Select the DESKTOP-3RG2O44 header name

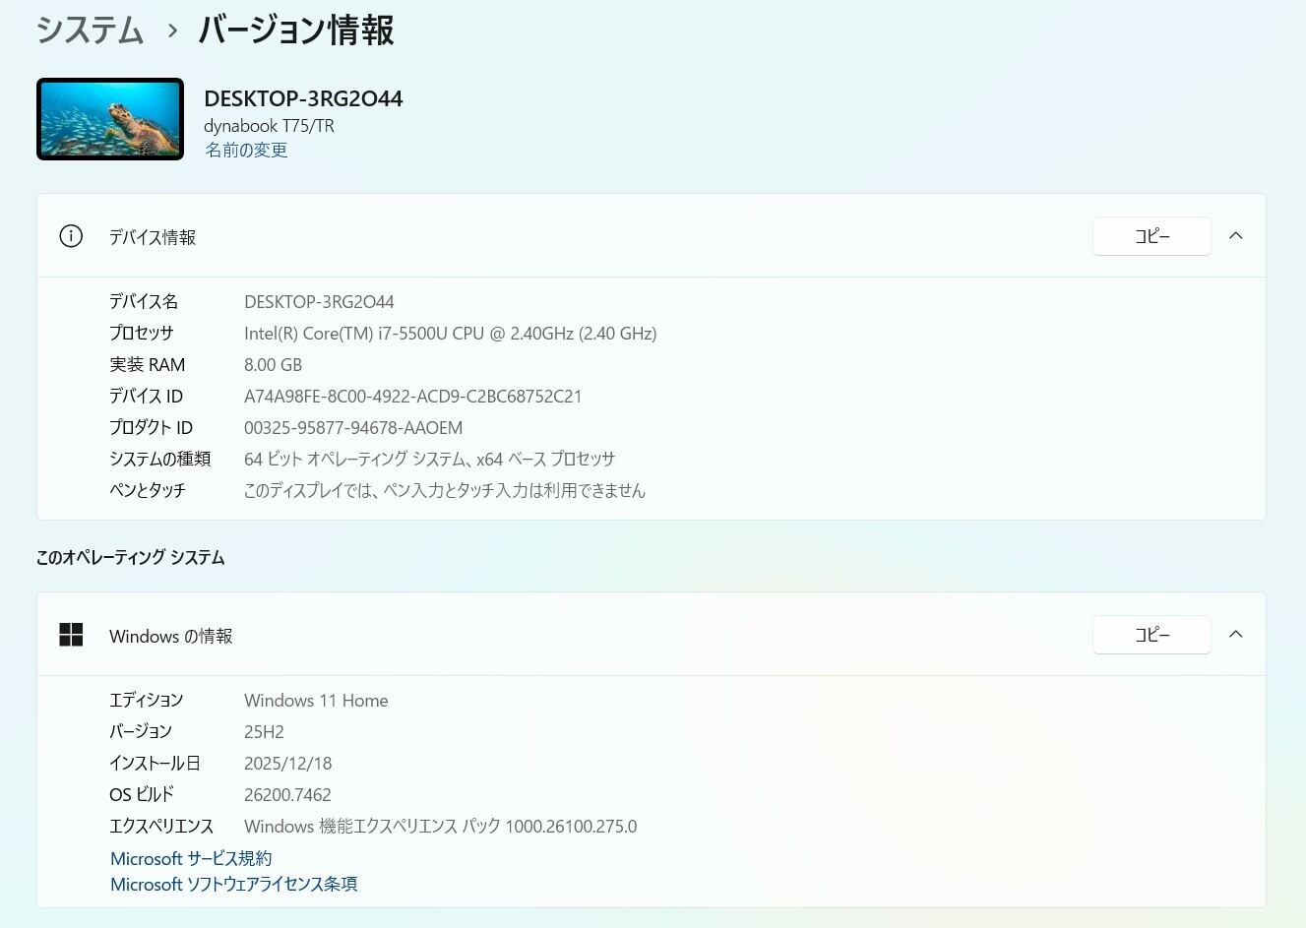click(x=303, y=98)
